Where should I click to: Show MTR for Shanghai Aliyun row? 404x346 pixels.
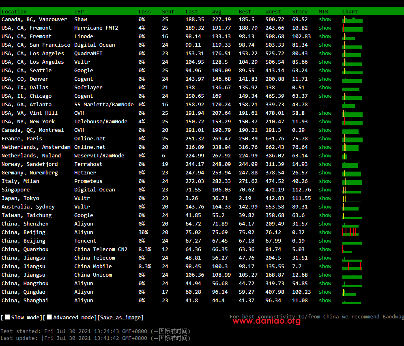325,301
